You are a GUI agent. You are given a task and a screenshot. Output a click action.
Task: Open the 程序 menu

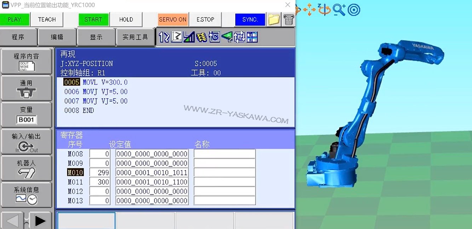pos(18,37)
